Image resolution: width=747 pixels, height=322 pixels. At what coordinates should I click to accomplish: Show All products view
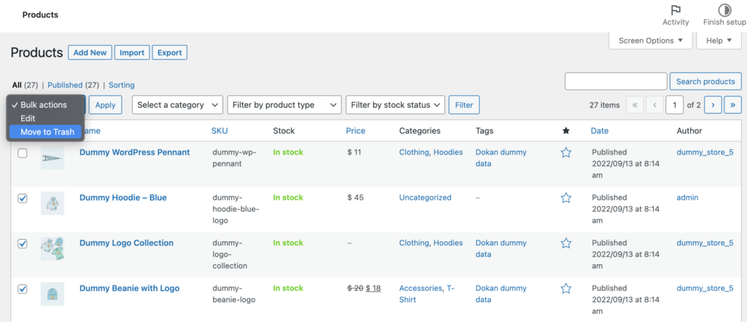tap(18, 85)
